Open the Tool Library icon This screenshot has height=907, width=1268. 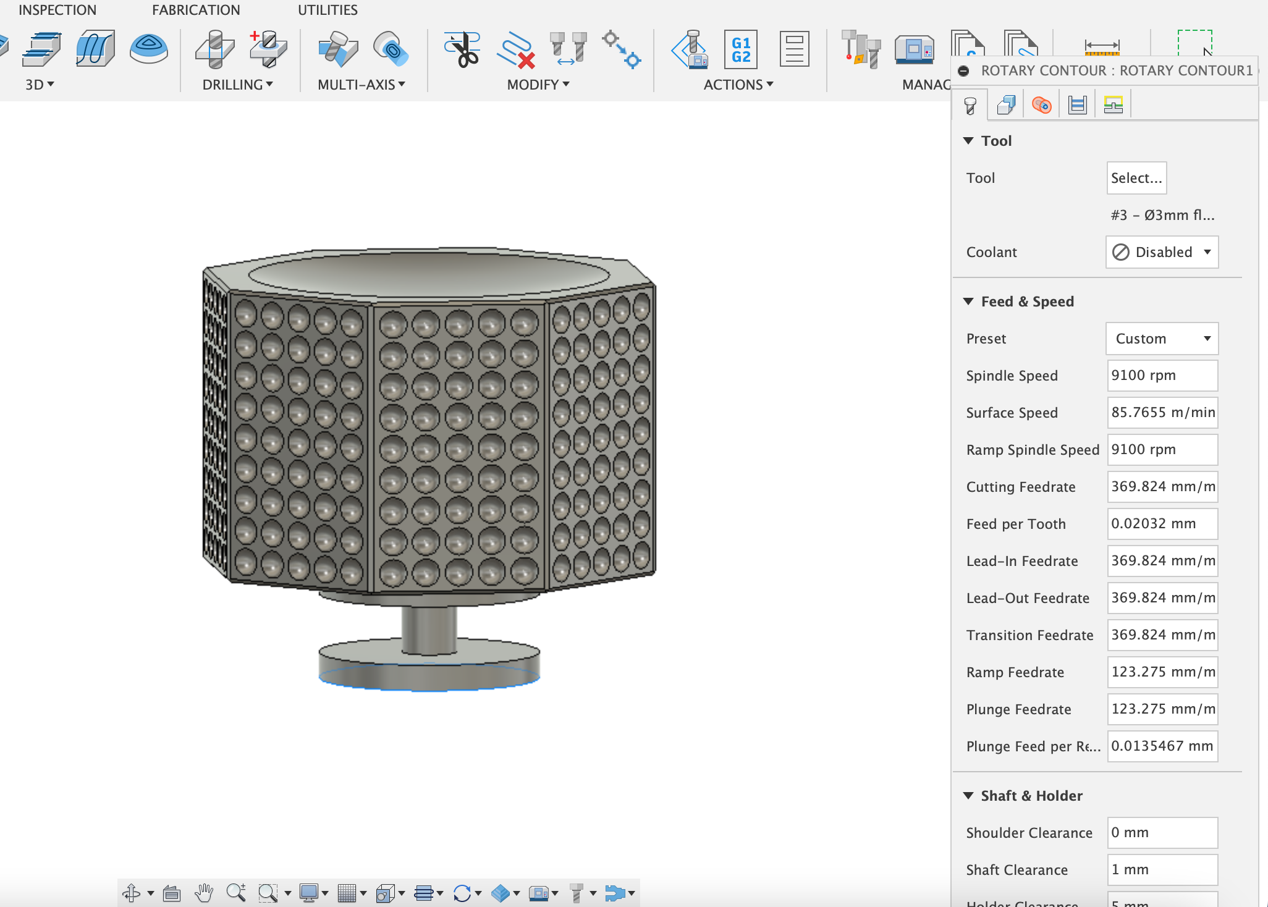pyautogui.click(x=861, y=49)
